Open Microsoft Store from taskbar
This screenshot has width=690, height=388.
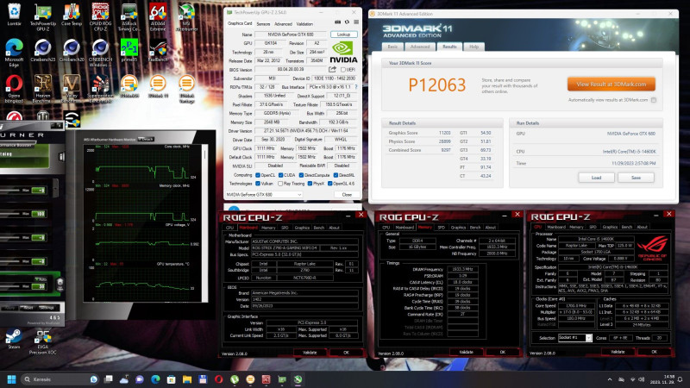coord(171,379)
